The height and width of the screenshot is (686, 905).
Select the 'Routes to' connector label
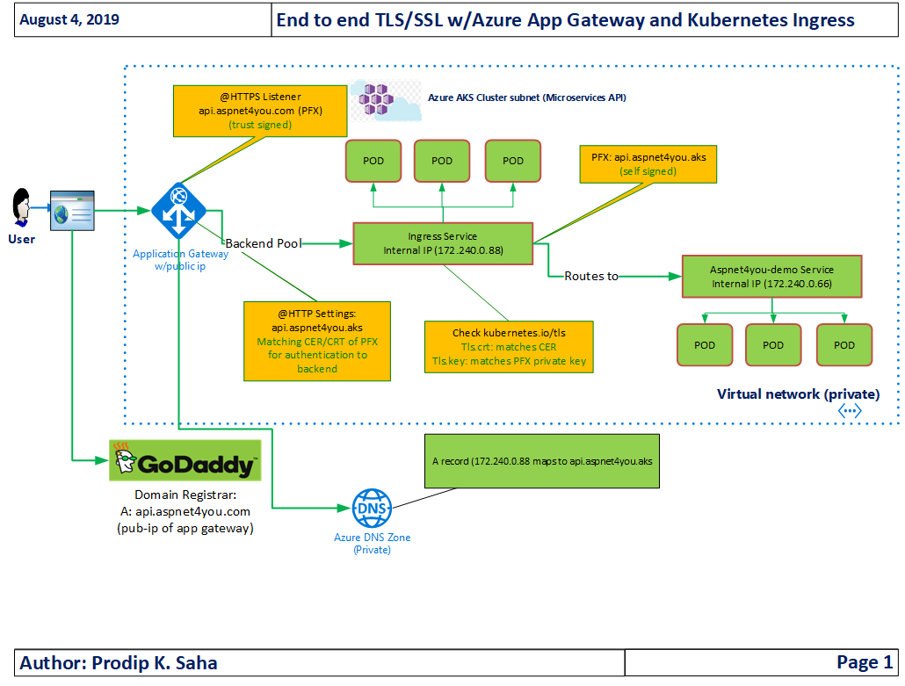pos(591,277)
